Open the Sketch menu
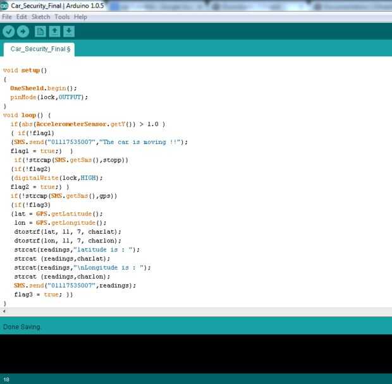 [x=40, y=17]
